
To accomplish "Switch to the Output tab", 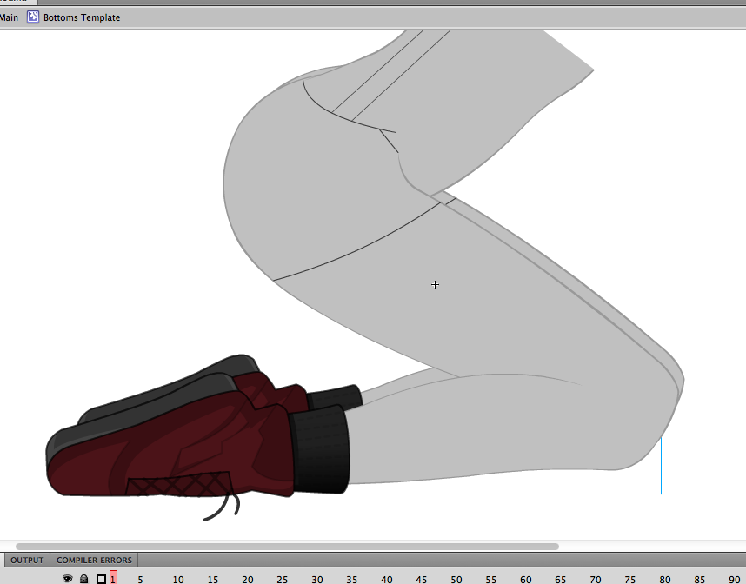I will [27, 560].
